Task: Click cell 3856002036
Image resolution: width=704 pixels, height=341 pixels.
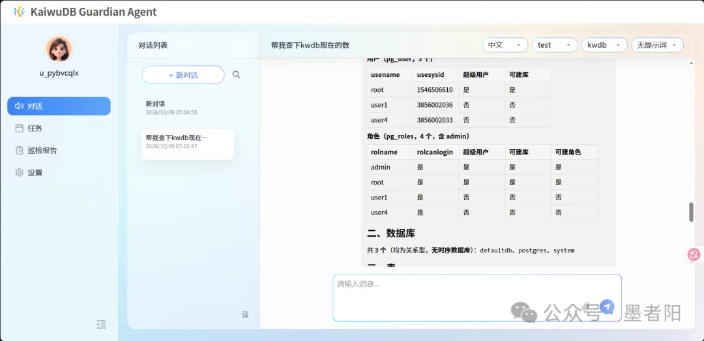Action: (x=436, y=105)
